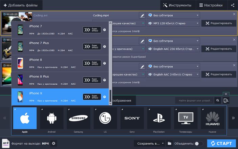
Task: Open English AAC 3 Кбит/с audio dropdown
Action: click(x=173, y=74)
